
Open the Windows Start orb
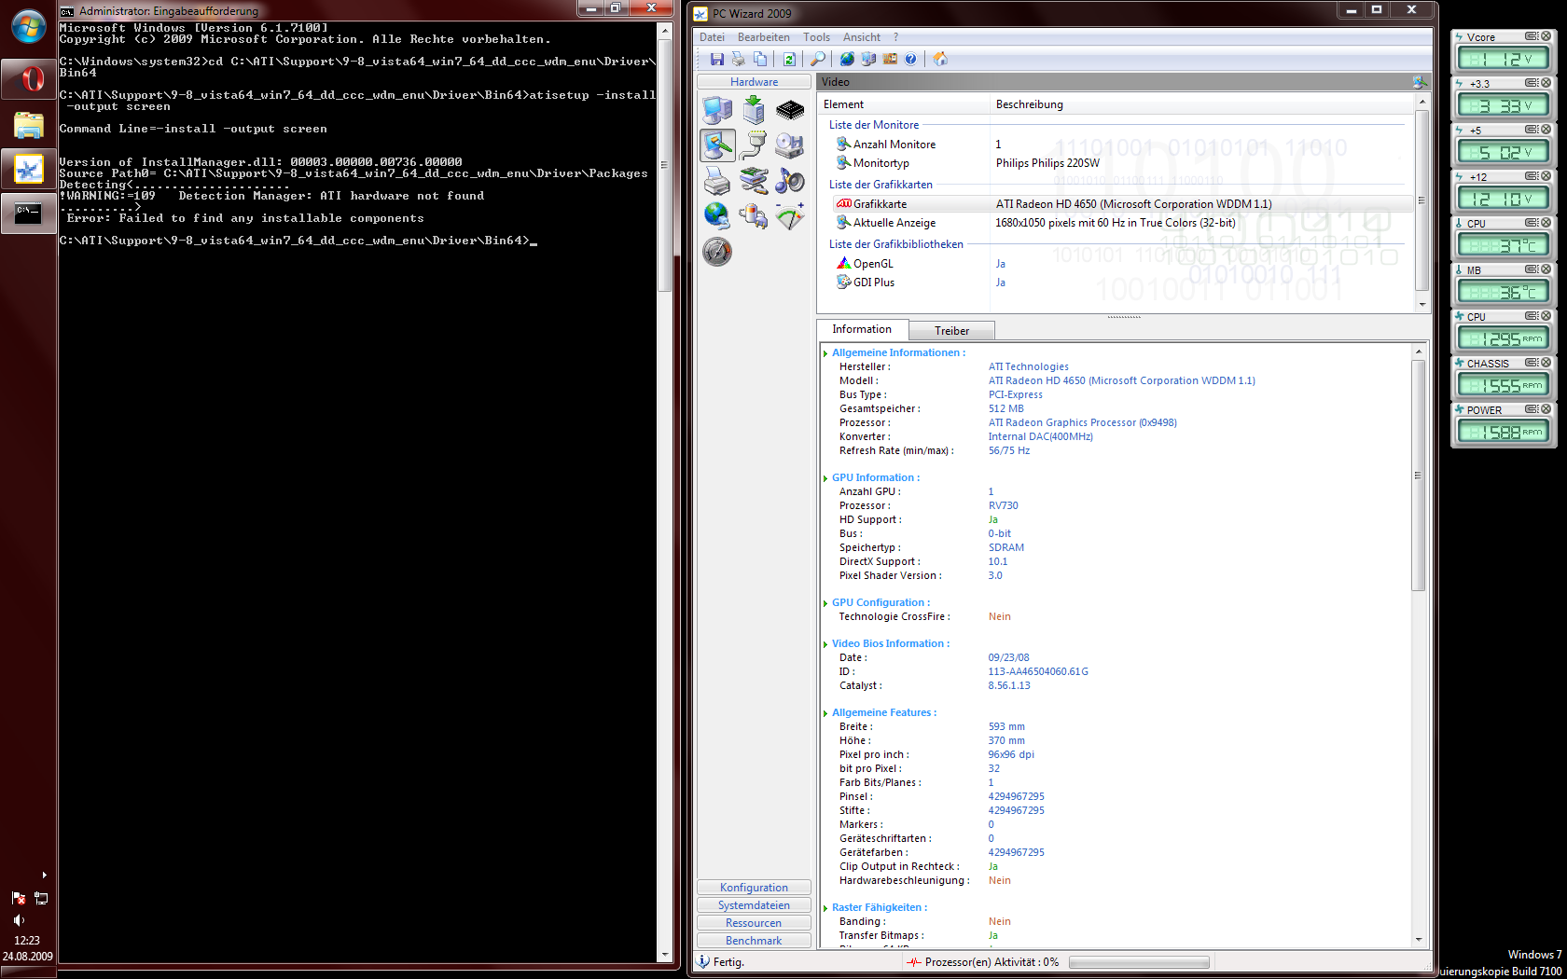pyautogui.click(x=28, y=26)
